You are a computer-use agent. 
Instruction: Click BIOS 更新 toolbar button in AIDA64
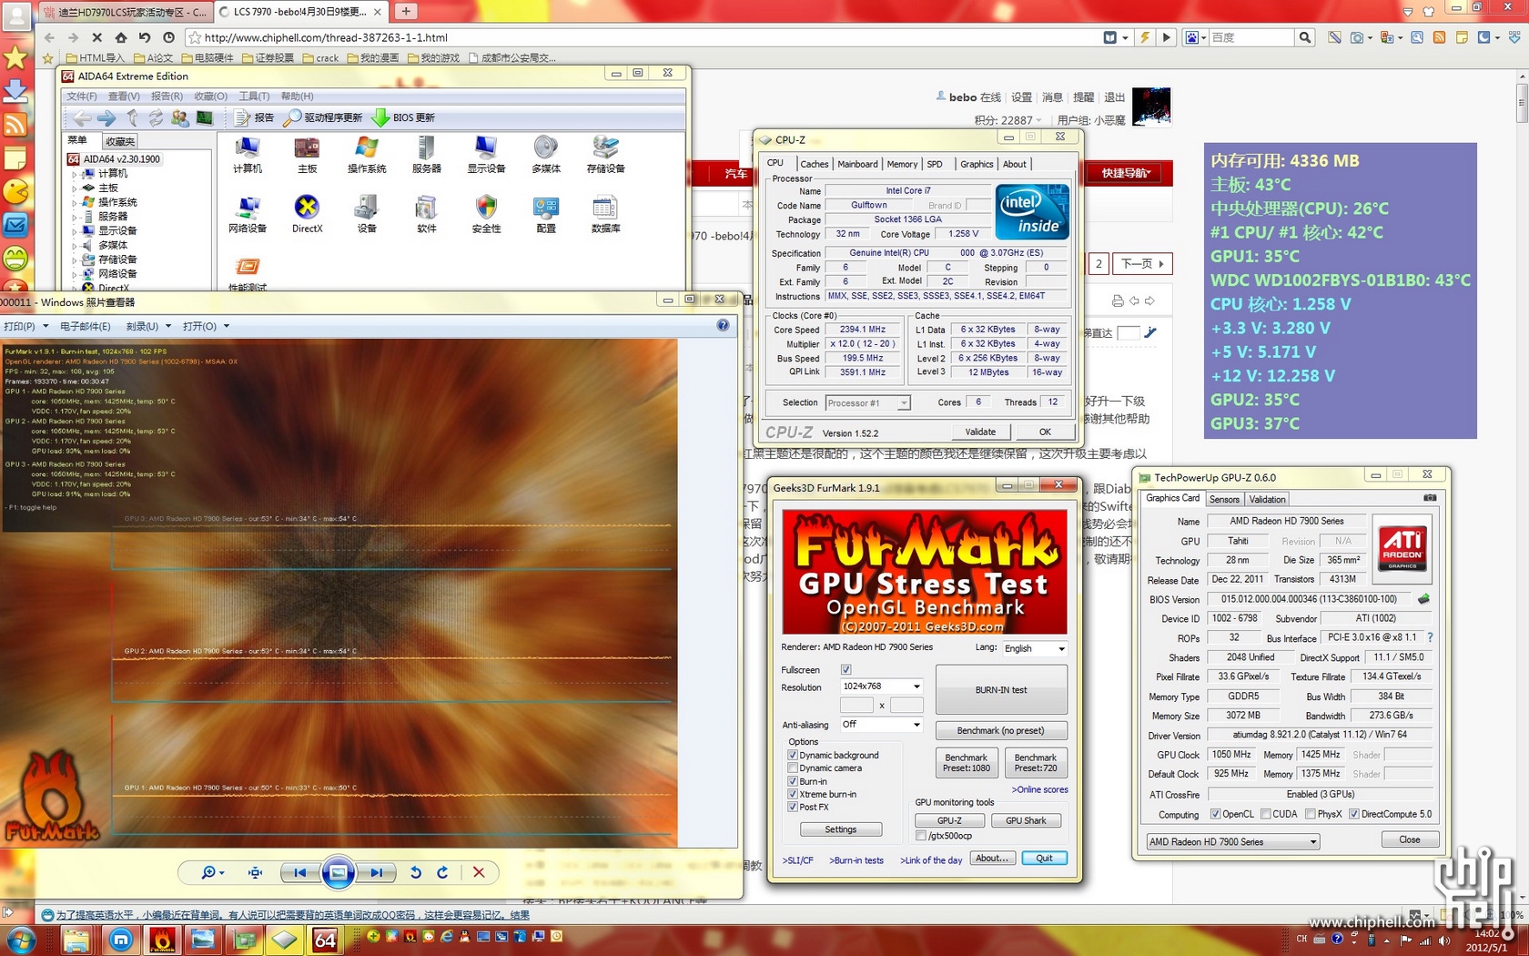coord(403,117)
